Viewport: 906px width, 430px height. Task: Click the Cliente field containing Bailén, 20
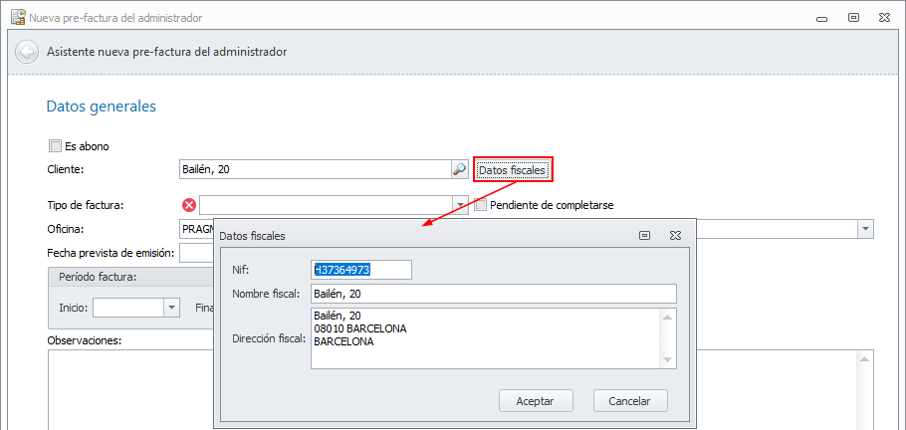click(x=316, y=169)
